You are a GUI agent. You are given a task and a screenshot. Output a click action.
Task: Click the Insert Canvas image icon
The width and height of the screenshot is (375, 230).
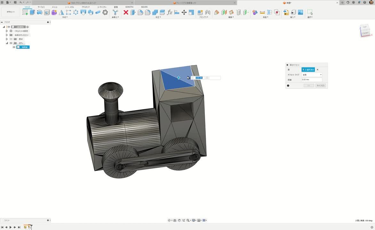[x=301, y=12]
